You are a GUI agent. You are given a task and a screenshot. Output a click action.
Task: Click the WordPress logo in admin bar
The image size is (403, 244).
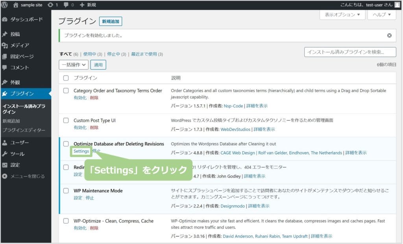(x=4, y=5)
